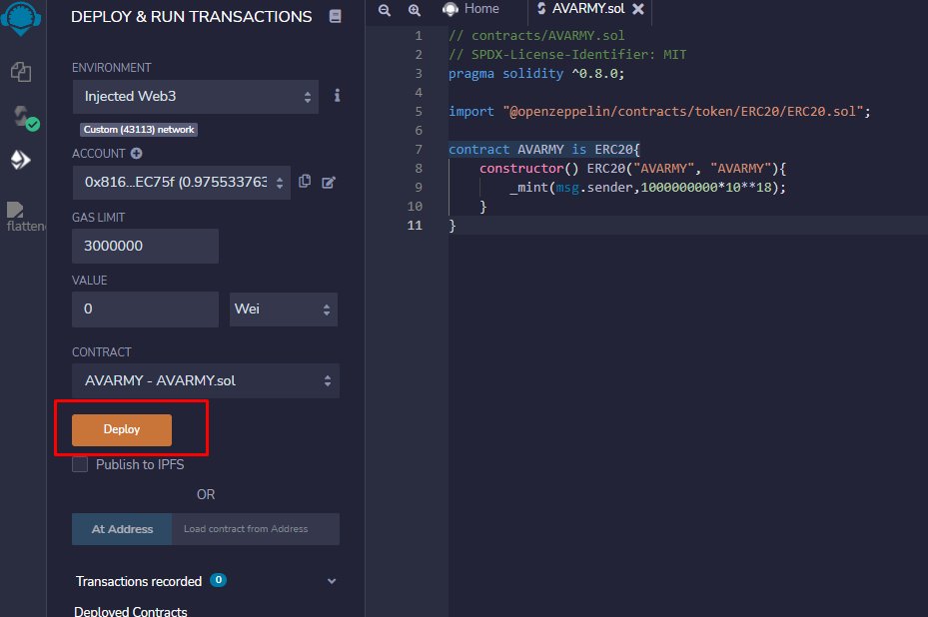The width and height of the screenshot is (928, 617).
Task: Focus the Value amount input field
Action: coord(145,309)
